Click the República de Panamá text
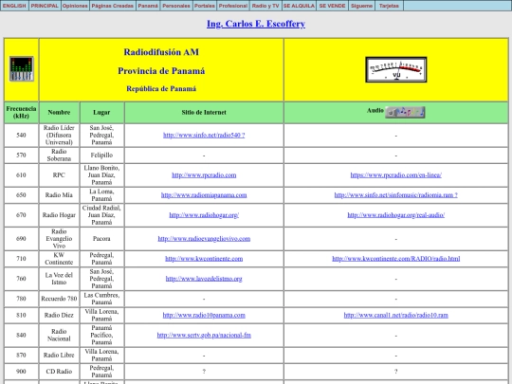The width and height of the screenshot is (512, 384). [161, 89]
